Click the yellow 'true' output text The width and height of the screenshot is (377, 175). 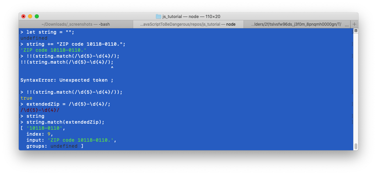(26, 98)
